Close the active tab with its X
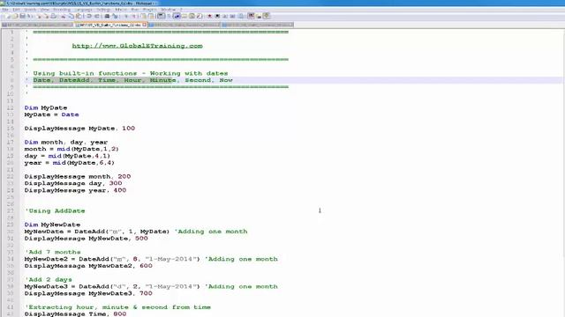The height and width of the screenshot is (317, 565). pos(145,25)
